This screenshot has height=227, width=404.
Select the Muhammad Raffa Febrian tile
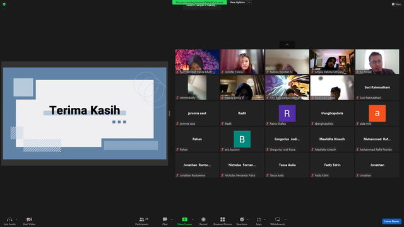pos(377,139)
